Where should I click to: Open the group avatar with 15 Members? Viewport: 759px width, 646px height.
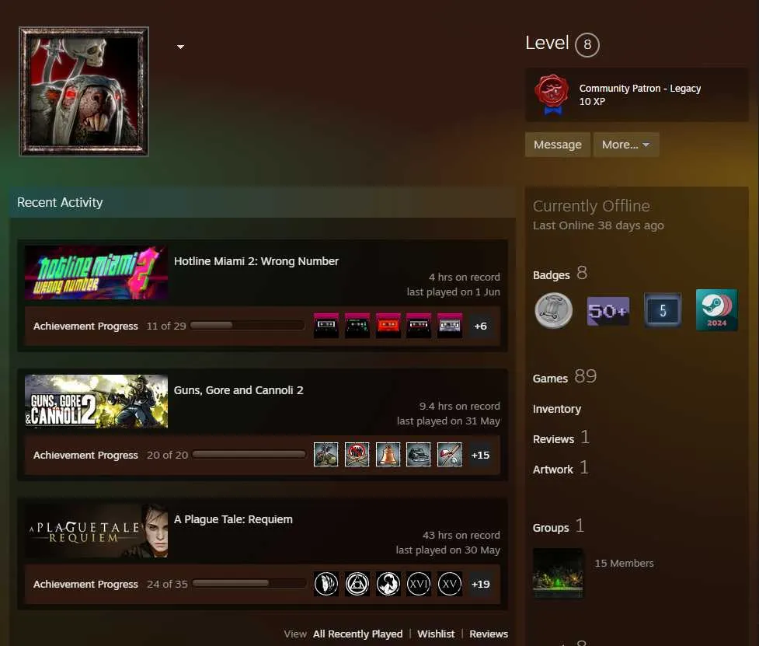[x=558, y=574]
